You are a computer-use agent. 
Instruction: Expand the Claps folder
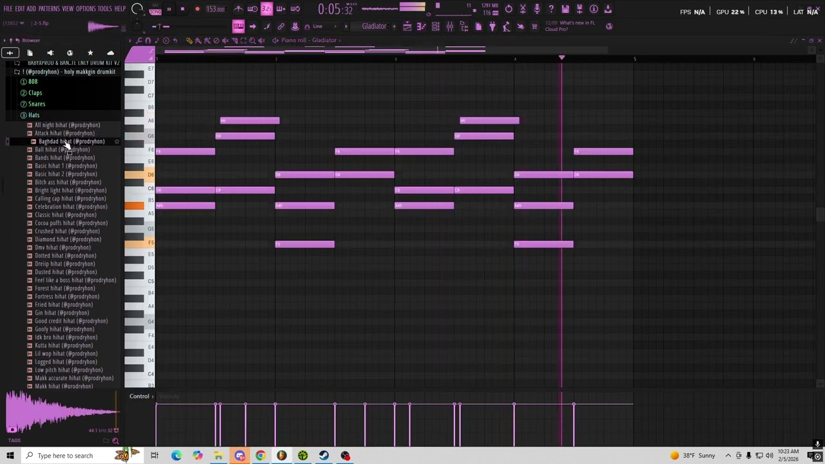(35, 93)
